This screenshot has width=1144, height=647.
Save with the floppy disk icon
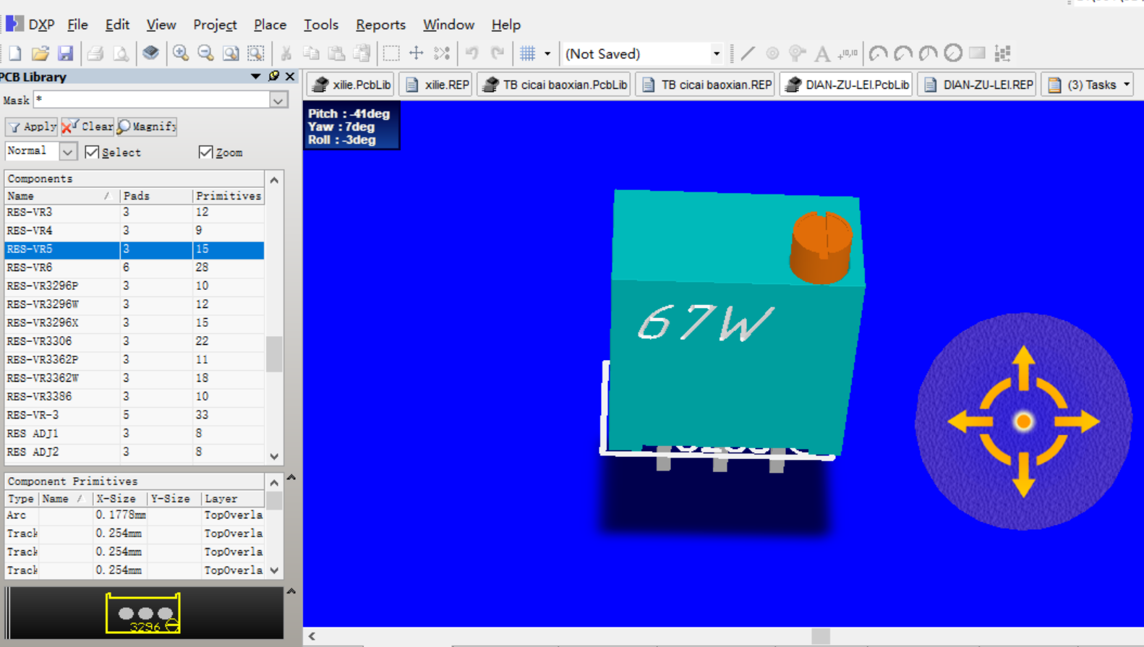pos(65,53)
